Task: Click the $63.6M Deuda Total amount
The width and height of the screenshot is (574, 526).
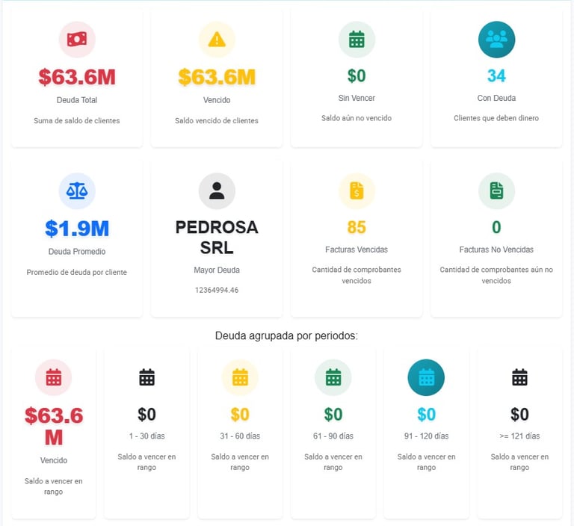Action: click(77, 77)
